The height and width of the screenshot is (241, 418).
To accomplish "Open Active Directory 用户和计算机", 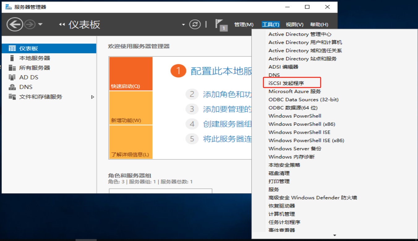I will point(305,42).
